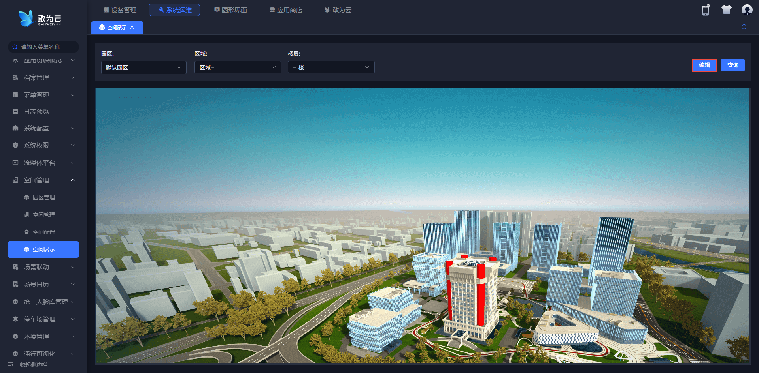This screenshot has width=759, height=373.
Task: Click the 档案管理 sidebar icon
Action: click(x=15, y=77)
